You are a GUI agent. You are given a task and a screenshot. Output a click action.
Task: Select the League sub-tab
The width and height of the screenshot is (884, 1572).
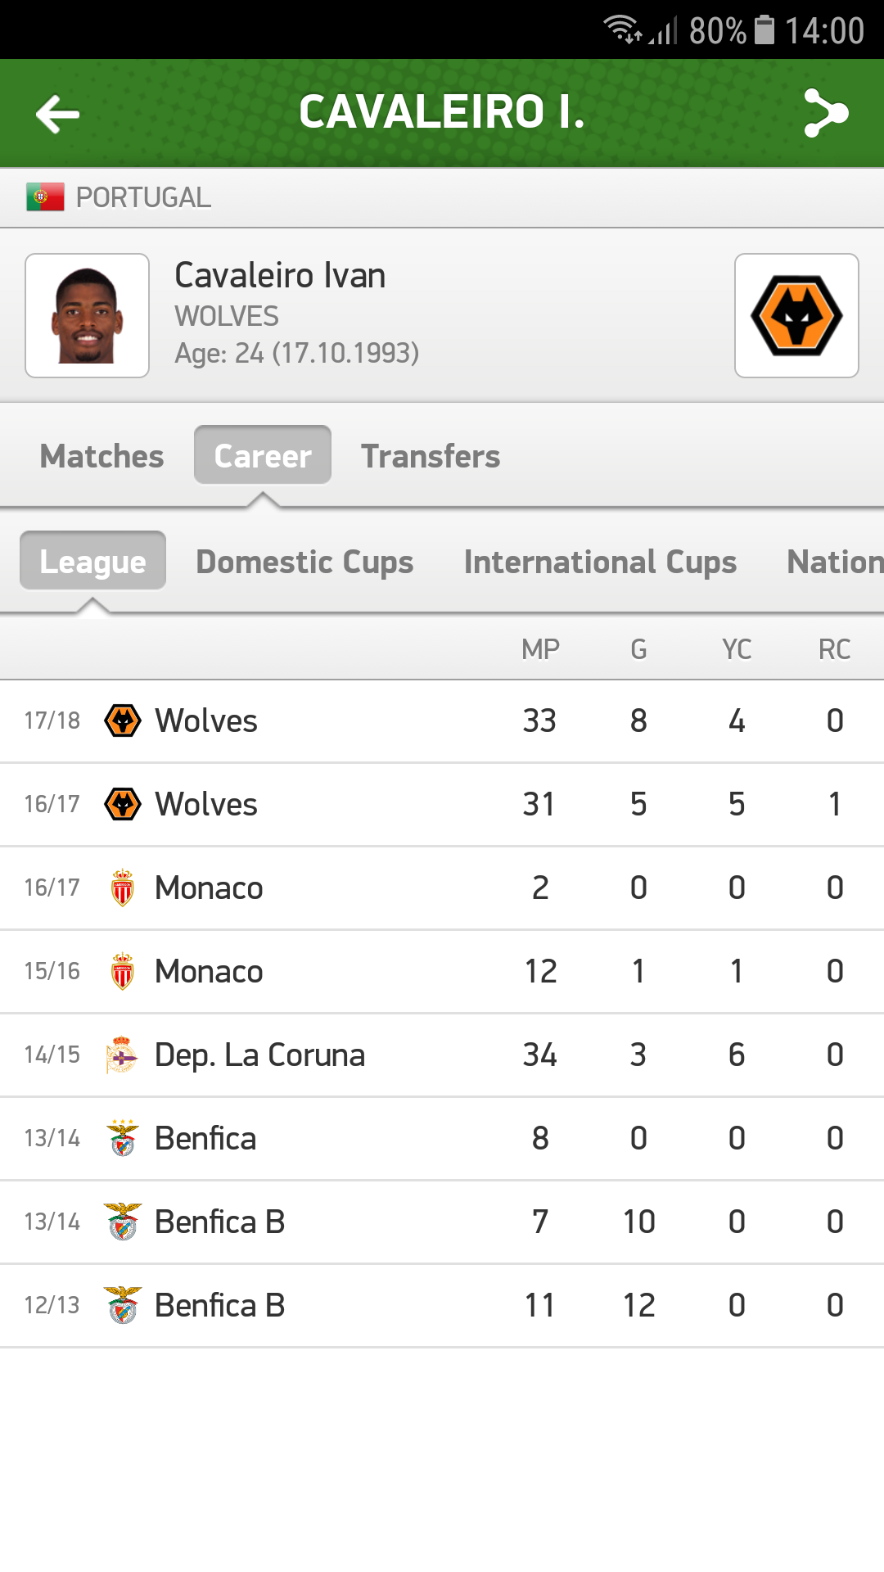pos(93,562)
